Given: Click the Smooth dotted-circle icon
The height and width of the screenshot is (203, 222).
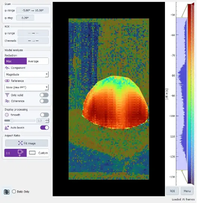Looking at the screenshot, I should tap(7, 115).
